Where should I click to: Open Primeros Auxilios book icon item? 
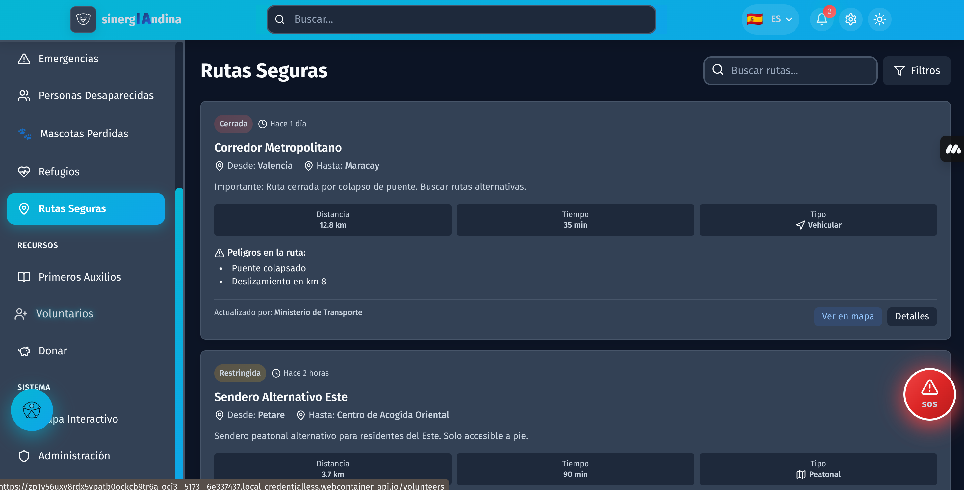(79, 277)
